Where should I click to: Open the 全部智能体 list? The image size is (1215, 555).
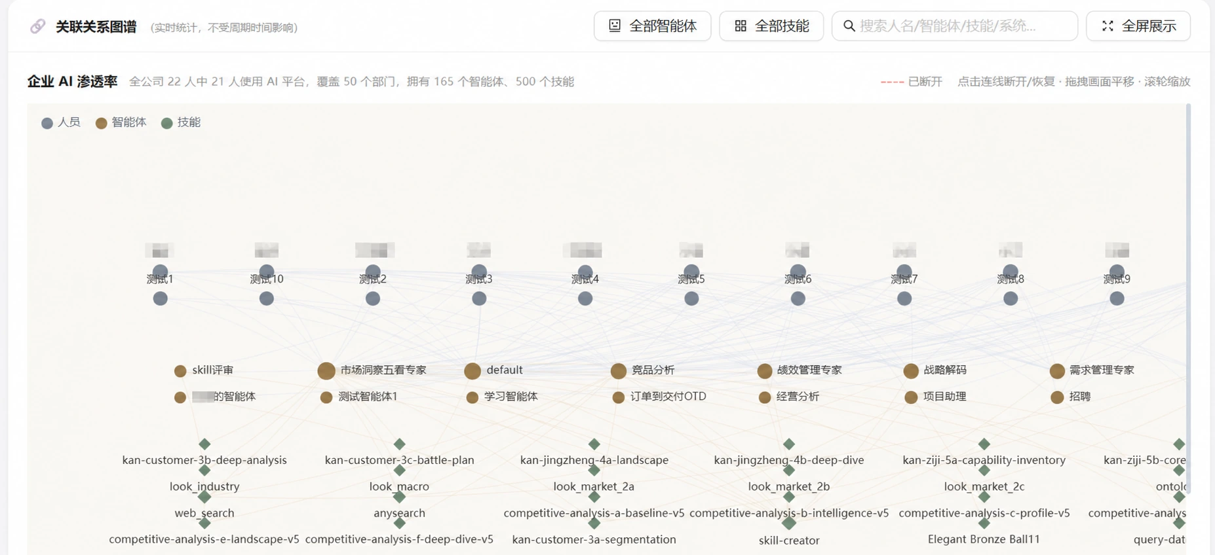click(652, 26)
